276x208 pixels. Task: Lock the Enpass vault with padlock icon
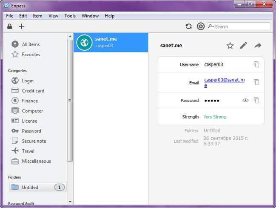pyautogui.click(x=10, y=26)
